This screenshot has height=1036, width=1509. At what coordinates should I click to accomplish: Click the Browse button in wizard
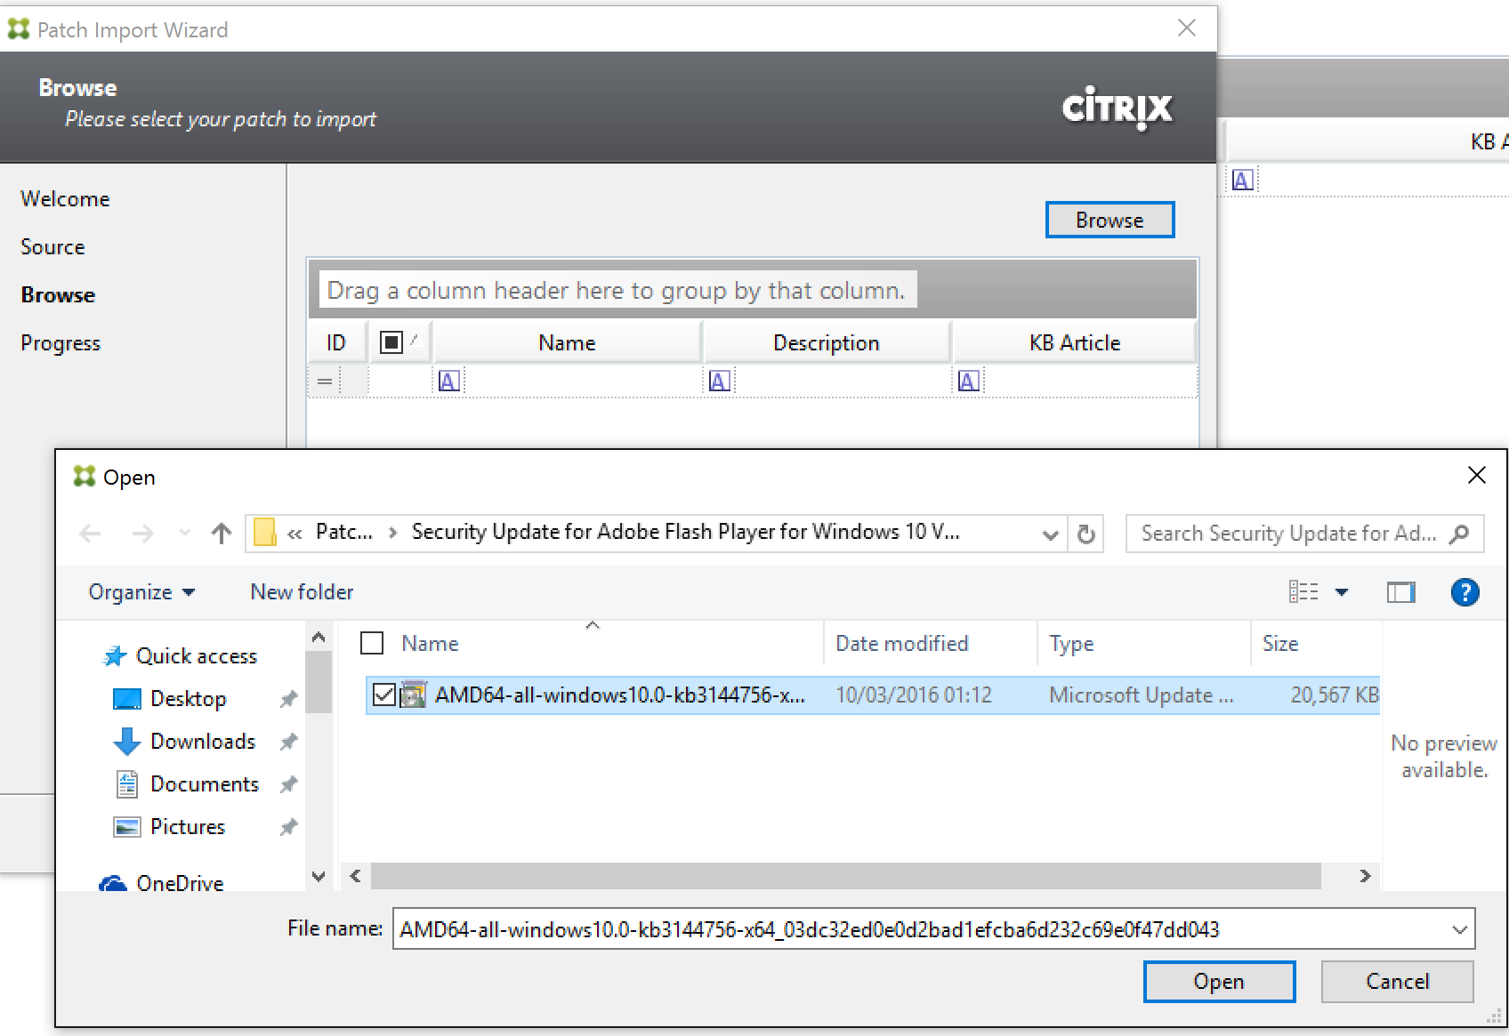pyautogui.click(x=1109, y=220)
